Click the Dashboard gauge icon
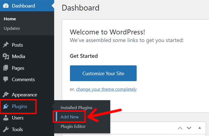 (x=6, y=6)
